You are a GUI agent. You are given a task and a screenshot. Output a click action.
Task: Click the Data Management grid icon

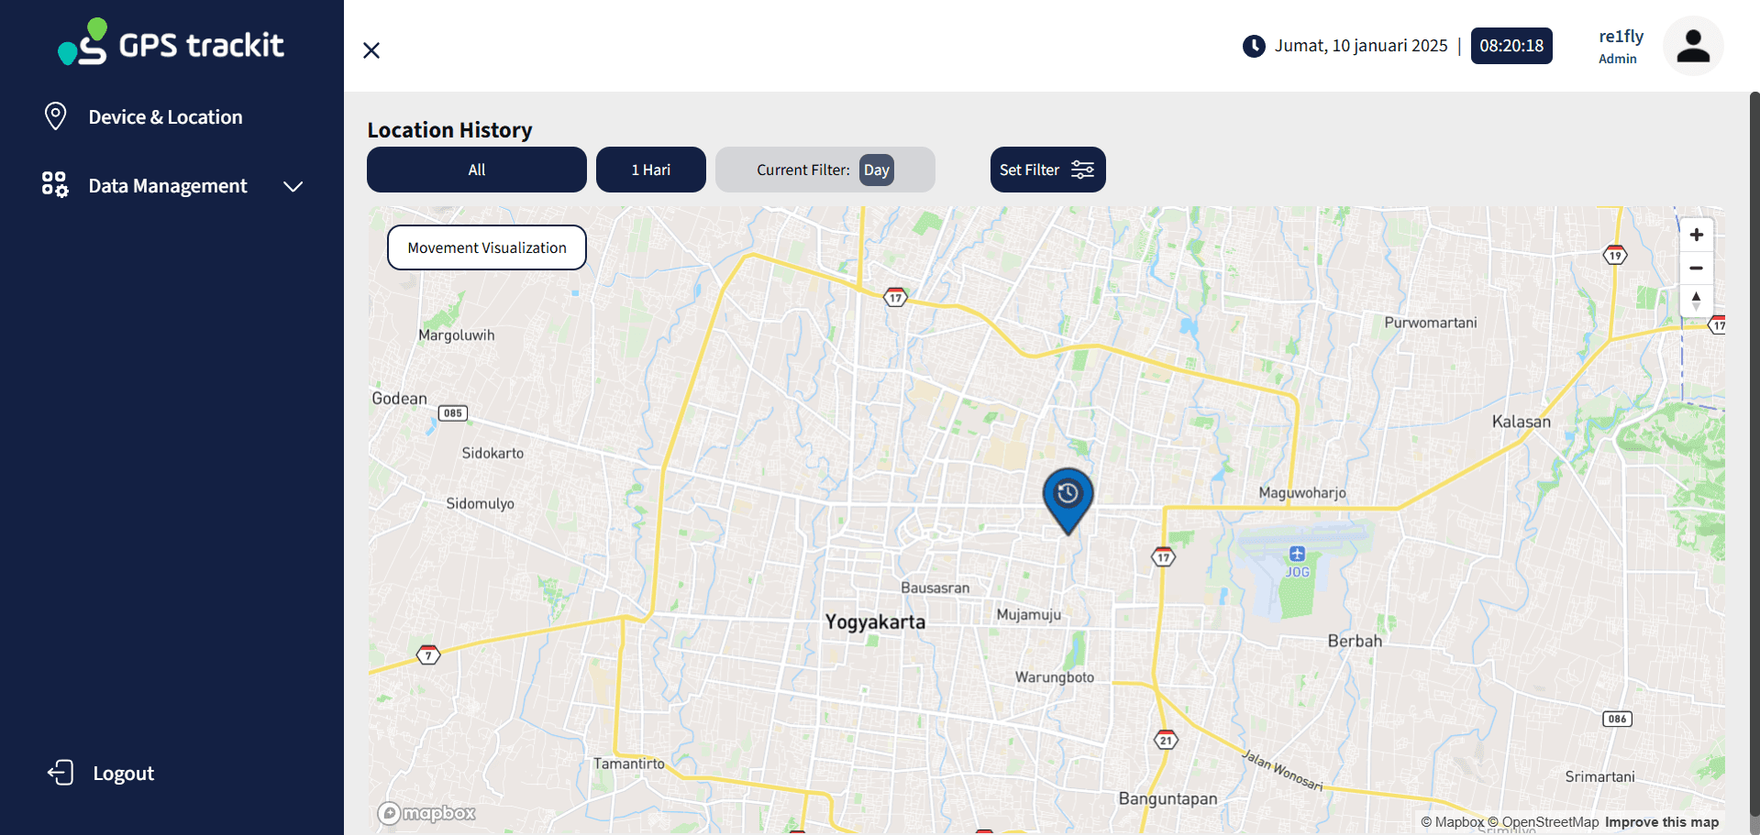tap(55, 185)
